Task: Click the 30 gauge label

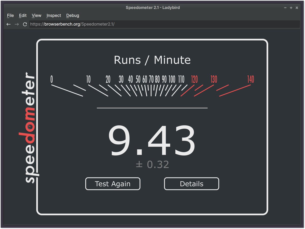Action: point(121,80)
